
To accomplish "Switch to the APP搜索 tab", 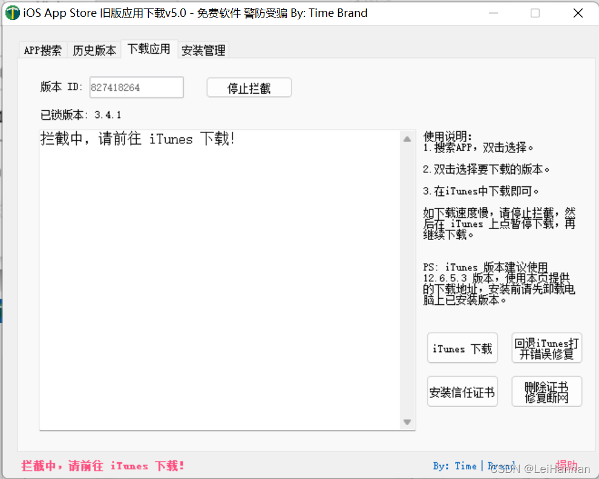I will pos(43,50).
